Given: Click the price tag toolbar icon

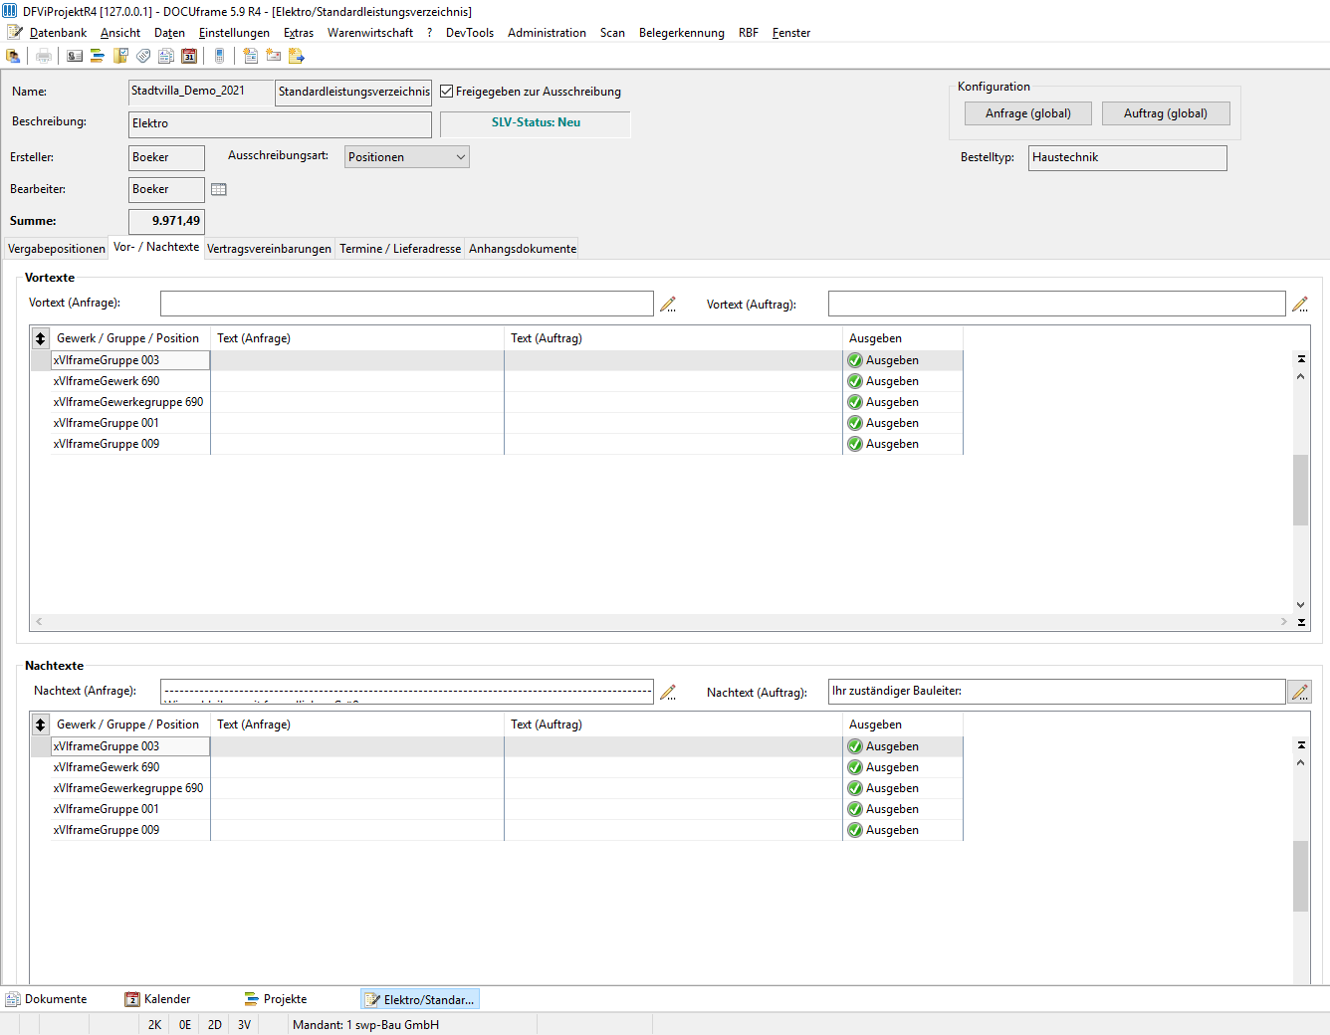Looking at the screenshot, I should tap(143, 56).
